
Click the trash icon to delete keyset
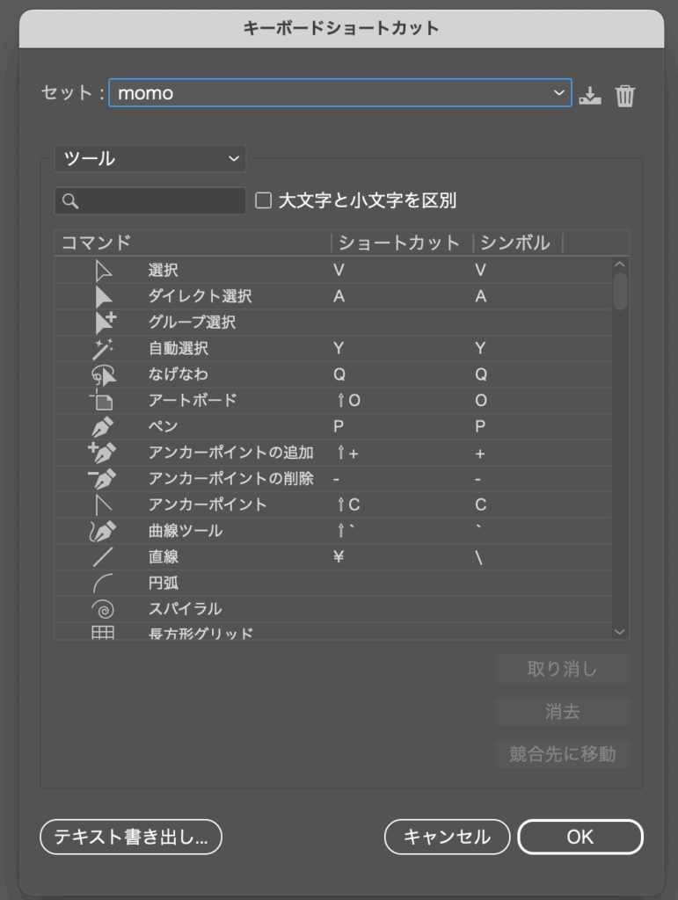pyautogui.click(x=624, y=95)
